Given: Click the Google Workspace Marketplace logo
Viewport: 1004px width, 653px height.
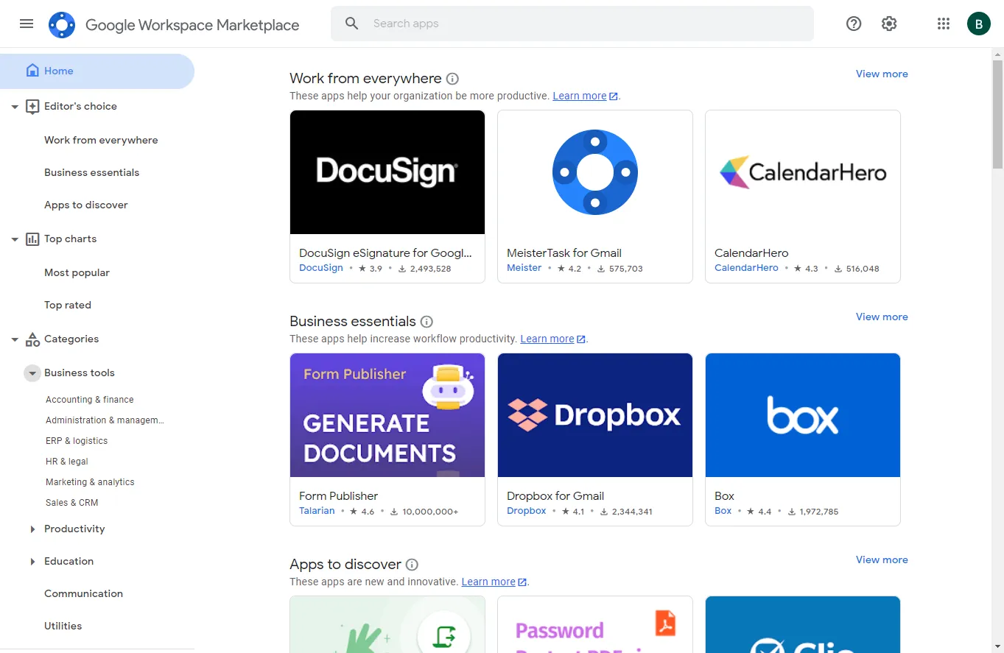Looking at the screenshot, I should [62, 25].
